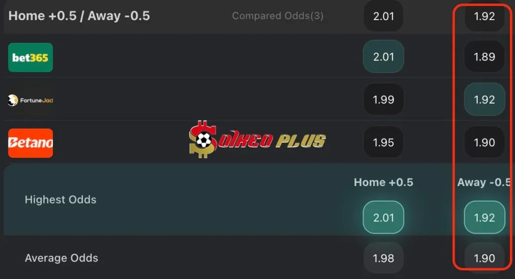Click the header Home odds 2.01
The image size is (515, 279).
[x=383, y=16]
